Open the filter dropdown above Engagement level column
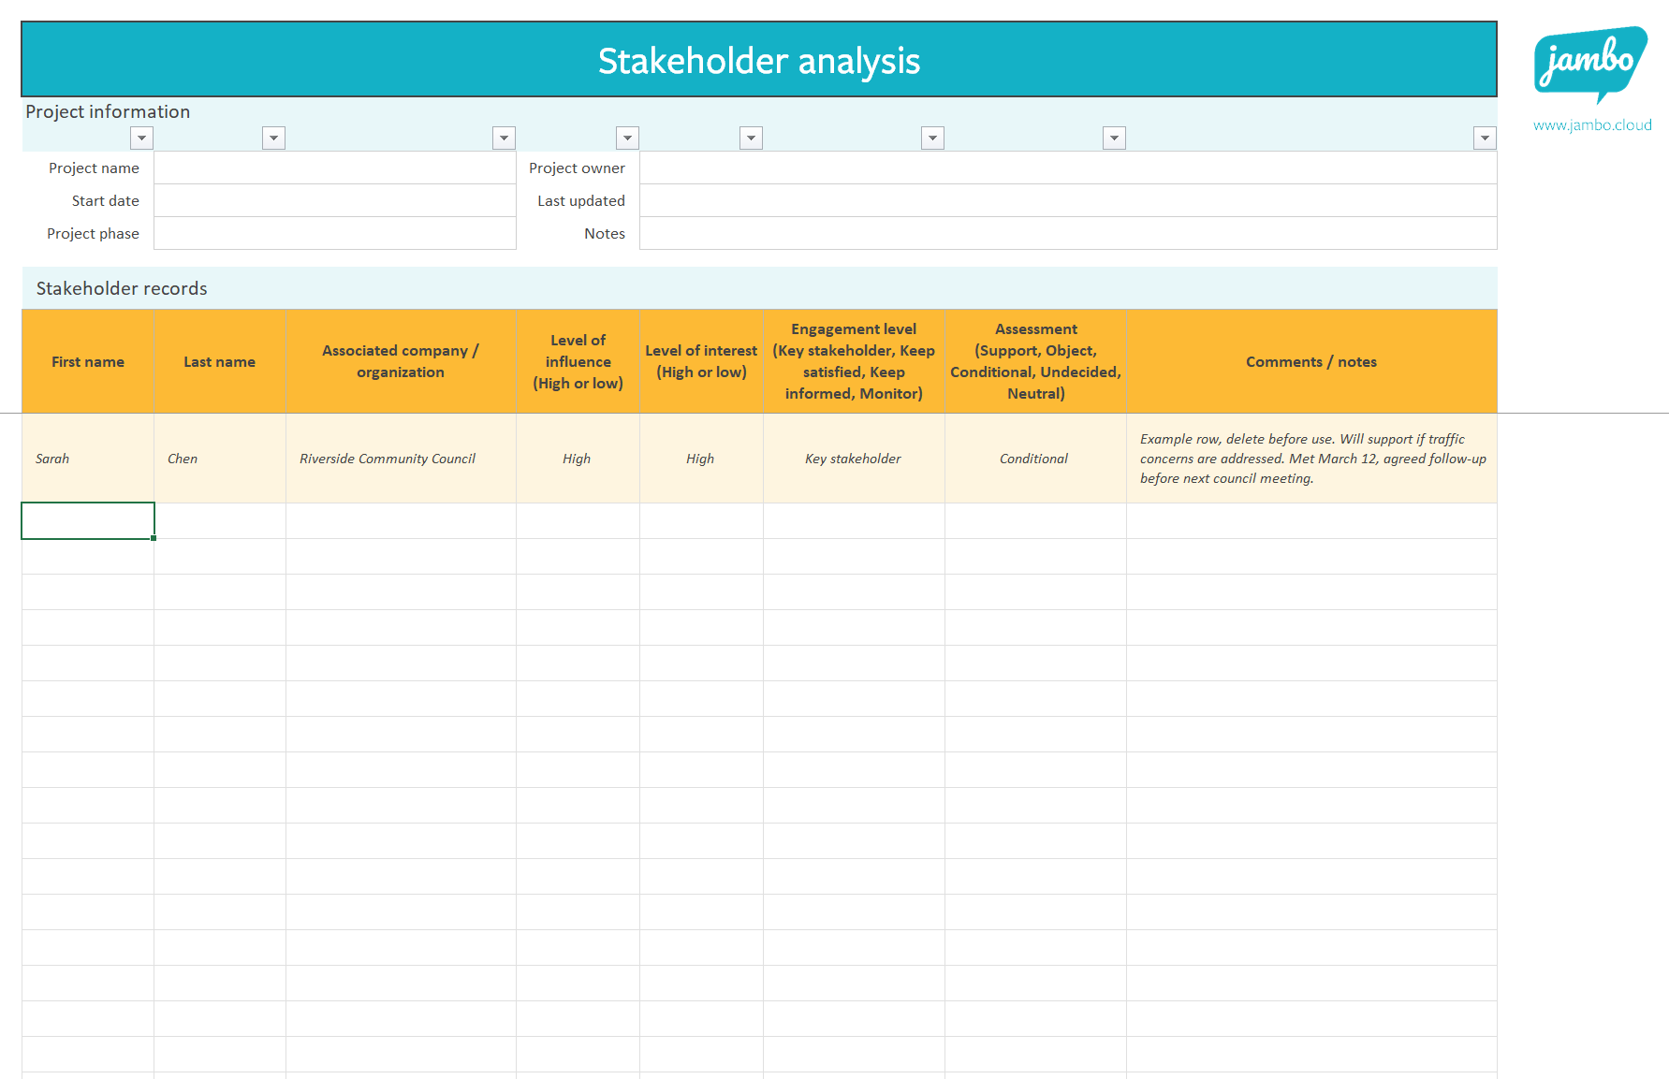This screenshot has width=1669, height=1079. [932, 139]
